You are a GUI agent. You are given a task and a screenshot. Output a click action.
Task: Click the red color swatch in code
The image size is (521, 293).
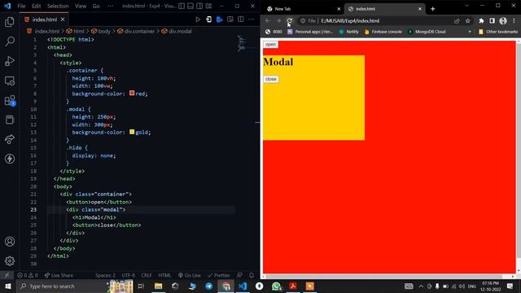pyautogui.click(x=132, y=93)
